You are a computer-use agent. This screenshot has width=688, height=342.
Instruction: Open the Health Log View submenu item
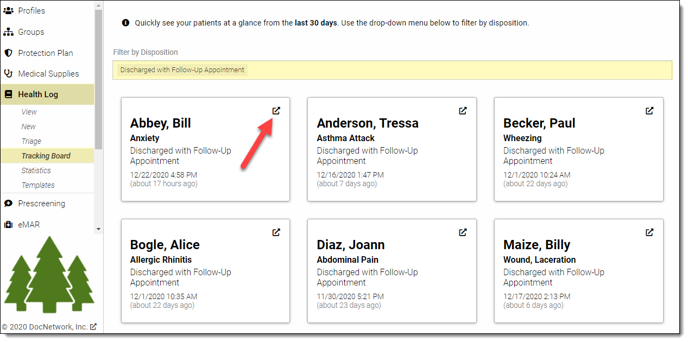click(x=29, y=112)
